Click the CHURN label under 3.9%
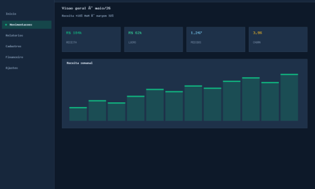The image size is (315, 189). 257,43
